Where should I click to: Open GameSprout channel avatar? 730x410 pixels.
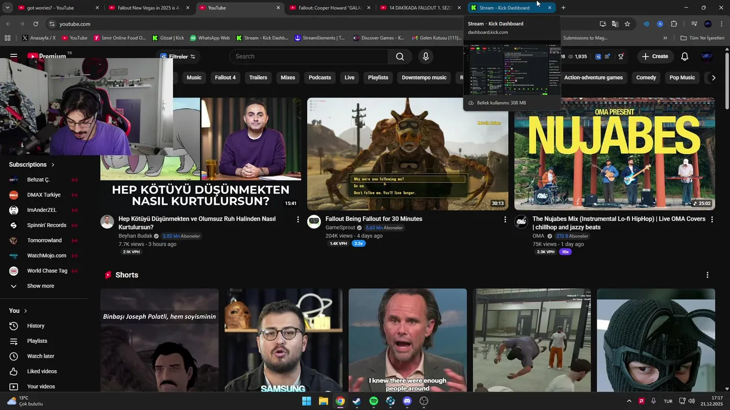click(314, 222)
